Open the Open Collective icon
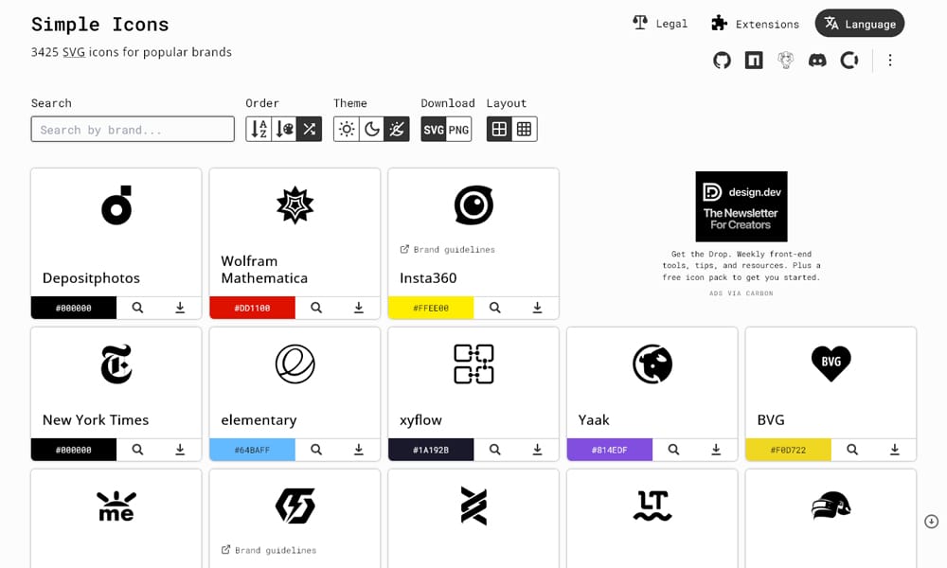Viewport: 947px width, 568px height. (849, 61)
